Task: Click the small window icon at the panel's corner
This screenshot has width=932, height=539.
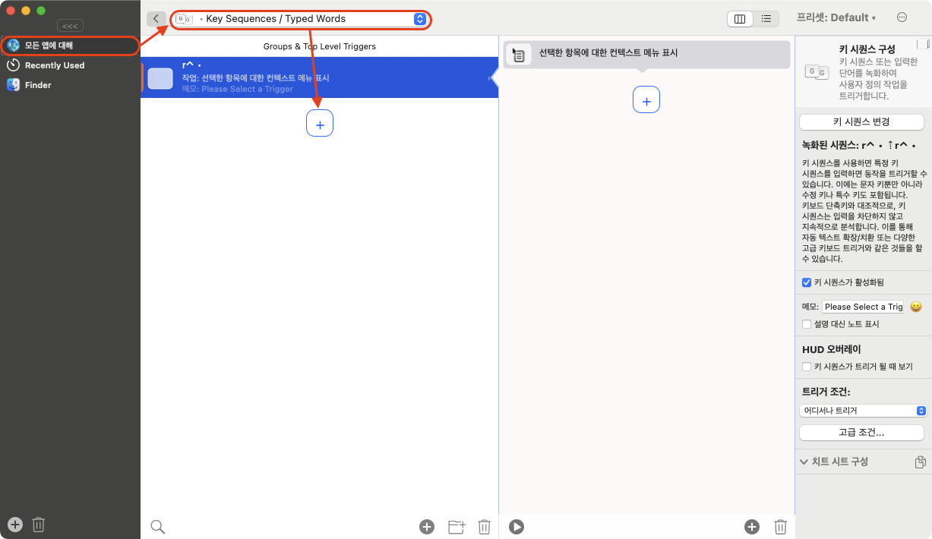Action: [x=923, y=45]
